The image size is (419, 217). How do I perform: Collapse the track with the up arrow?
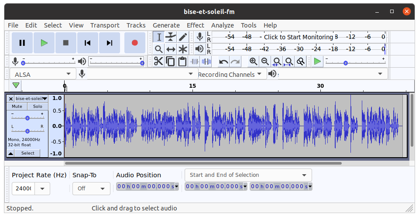(10, 153)
